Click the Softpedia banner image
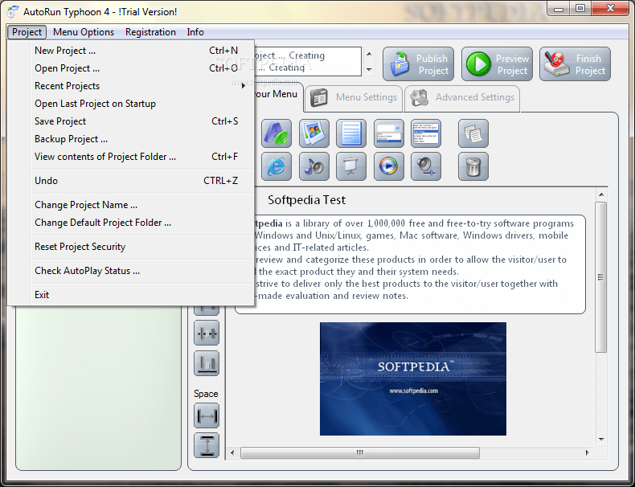 (x=412, y=379)
